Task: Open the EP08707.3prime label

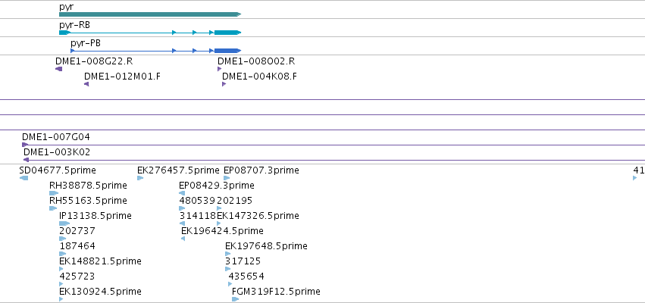Action: tap(261, 170)
